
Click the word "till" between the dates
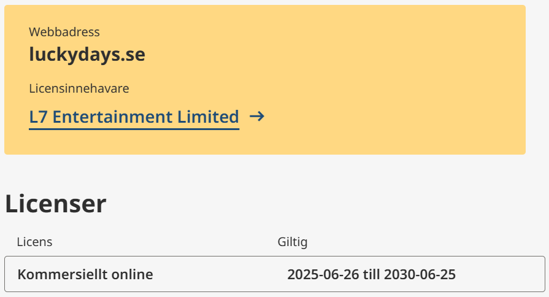point(370,274)
